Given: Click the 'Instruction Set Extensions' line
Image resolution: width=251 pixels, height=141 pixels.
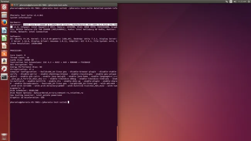Looking at the screenshot, I should point(50,62).
